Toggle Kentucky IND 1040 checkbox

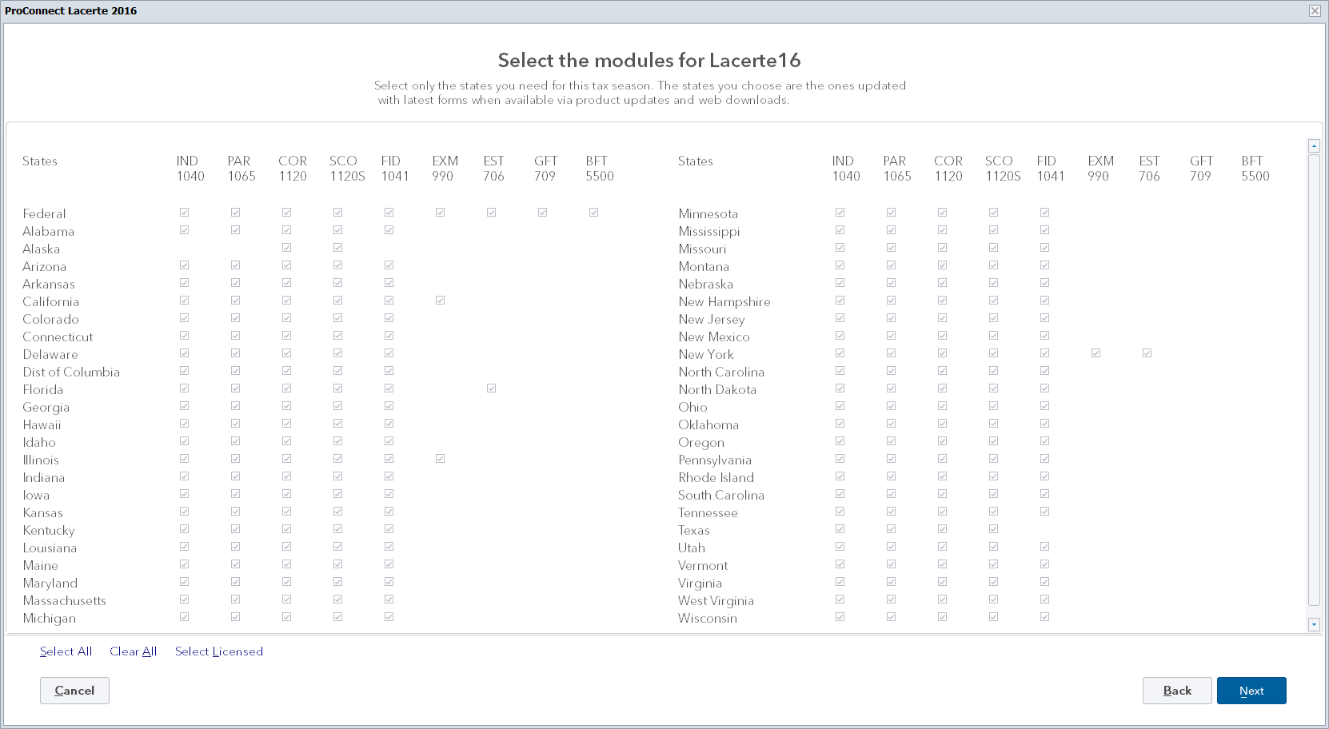[185, 529]
